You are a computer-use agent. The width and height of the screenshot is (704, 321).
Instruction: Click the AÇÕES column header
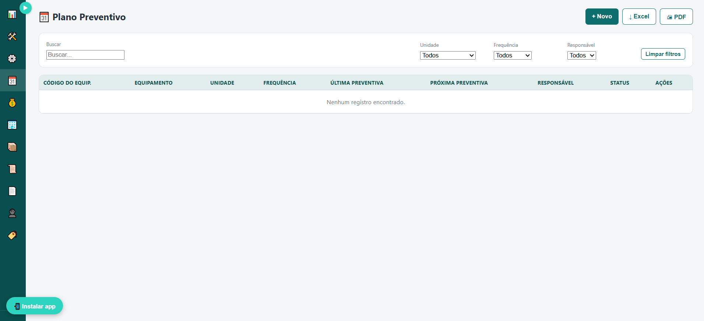[664, 83]
